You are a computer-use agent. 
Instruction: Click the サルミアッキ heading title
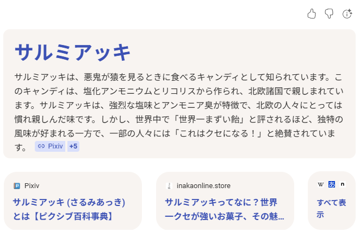[x=73, y=53]
